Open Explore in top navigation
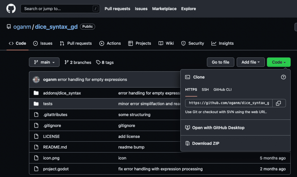297x177 pixels. (x=189, y=9)
